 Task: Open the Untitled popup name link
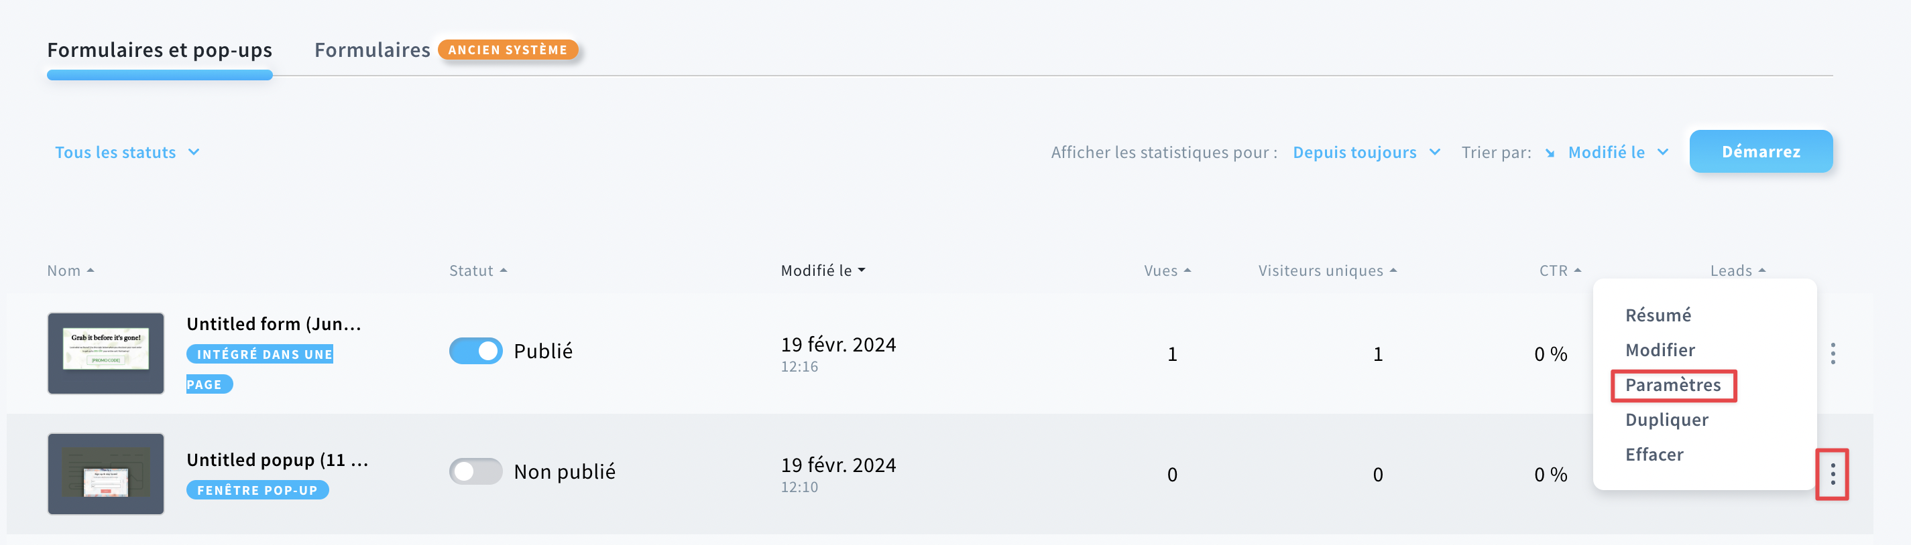tap(278, 460)
